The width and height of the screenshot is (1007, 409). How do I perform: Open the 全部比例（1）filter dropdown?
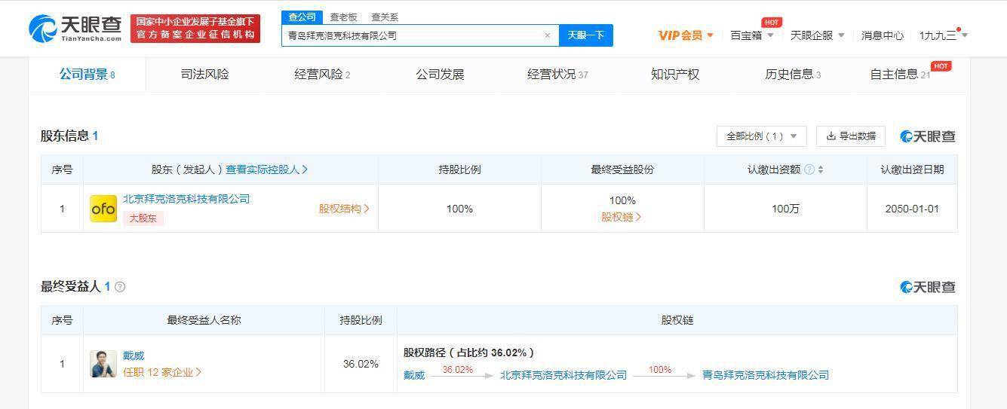[762, 136]
